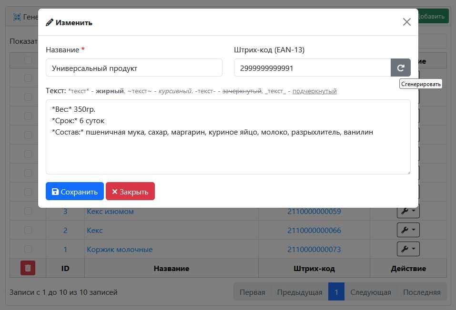Viewport: 456px width, 310px height.
Task: Open the wrench action dropdown for Коржик молочные
Action: coord(408,249)
